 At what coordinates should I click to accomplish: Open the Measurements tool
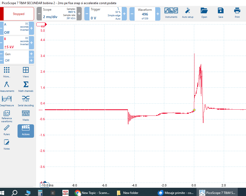pyautogui.click(x=7, y=86)
